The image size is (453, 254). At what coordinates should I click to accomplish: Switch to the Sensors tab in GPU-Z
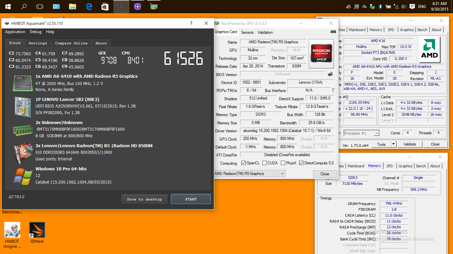[247, 32]
